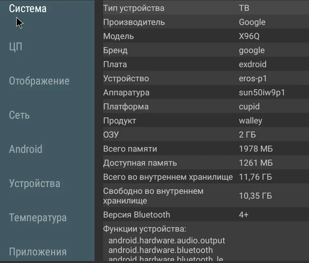Viewport: 309px width, 263px height.
Task: Open the Устройства section
Action: pos(35,183)
